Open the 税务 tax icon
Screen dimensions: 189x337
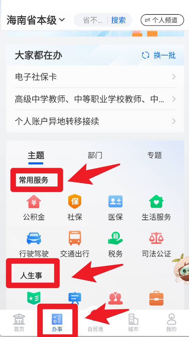coord(116,238)
